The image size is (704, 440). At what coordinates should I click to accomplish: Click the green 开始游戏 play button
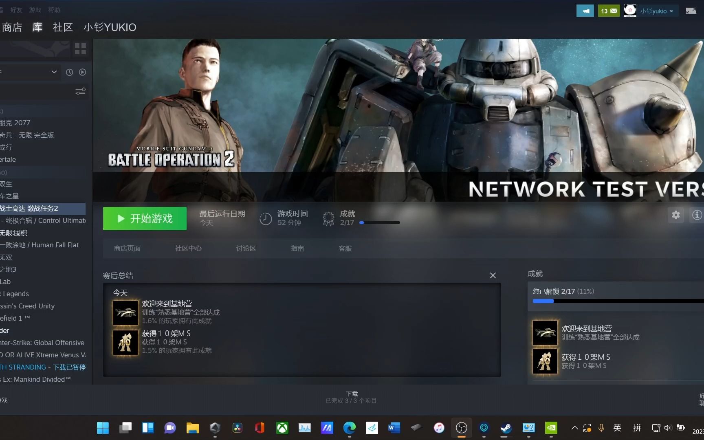click(145, 218)
